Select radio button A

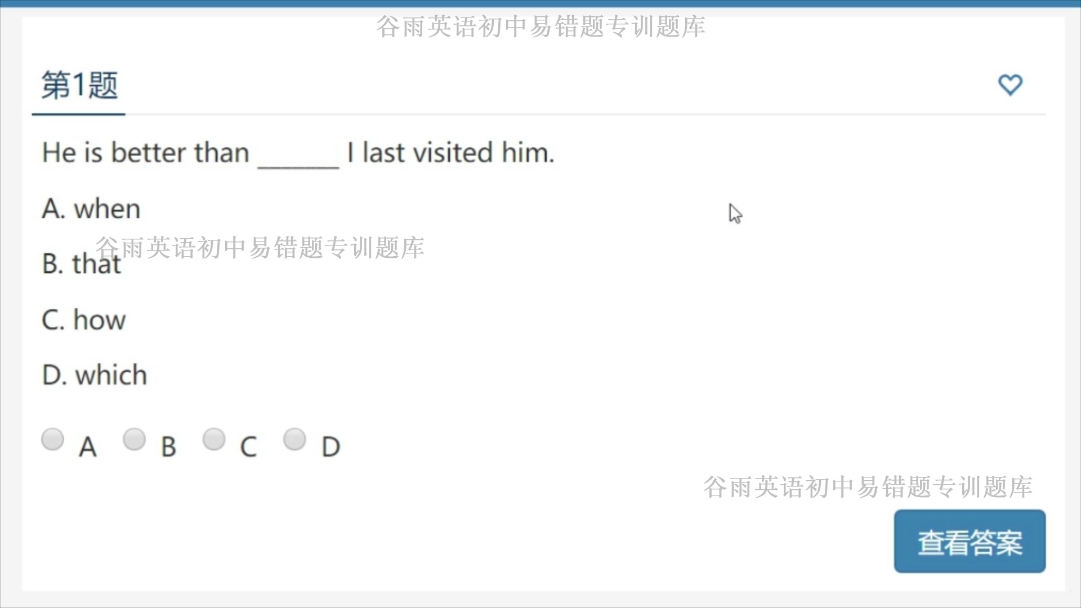53,439
